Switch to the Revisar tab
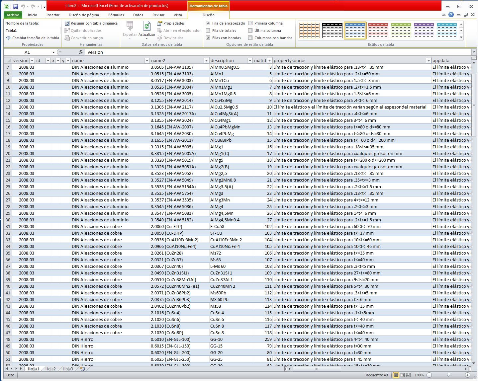The image size is (478, 381). (158, 15)
